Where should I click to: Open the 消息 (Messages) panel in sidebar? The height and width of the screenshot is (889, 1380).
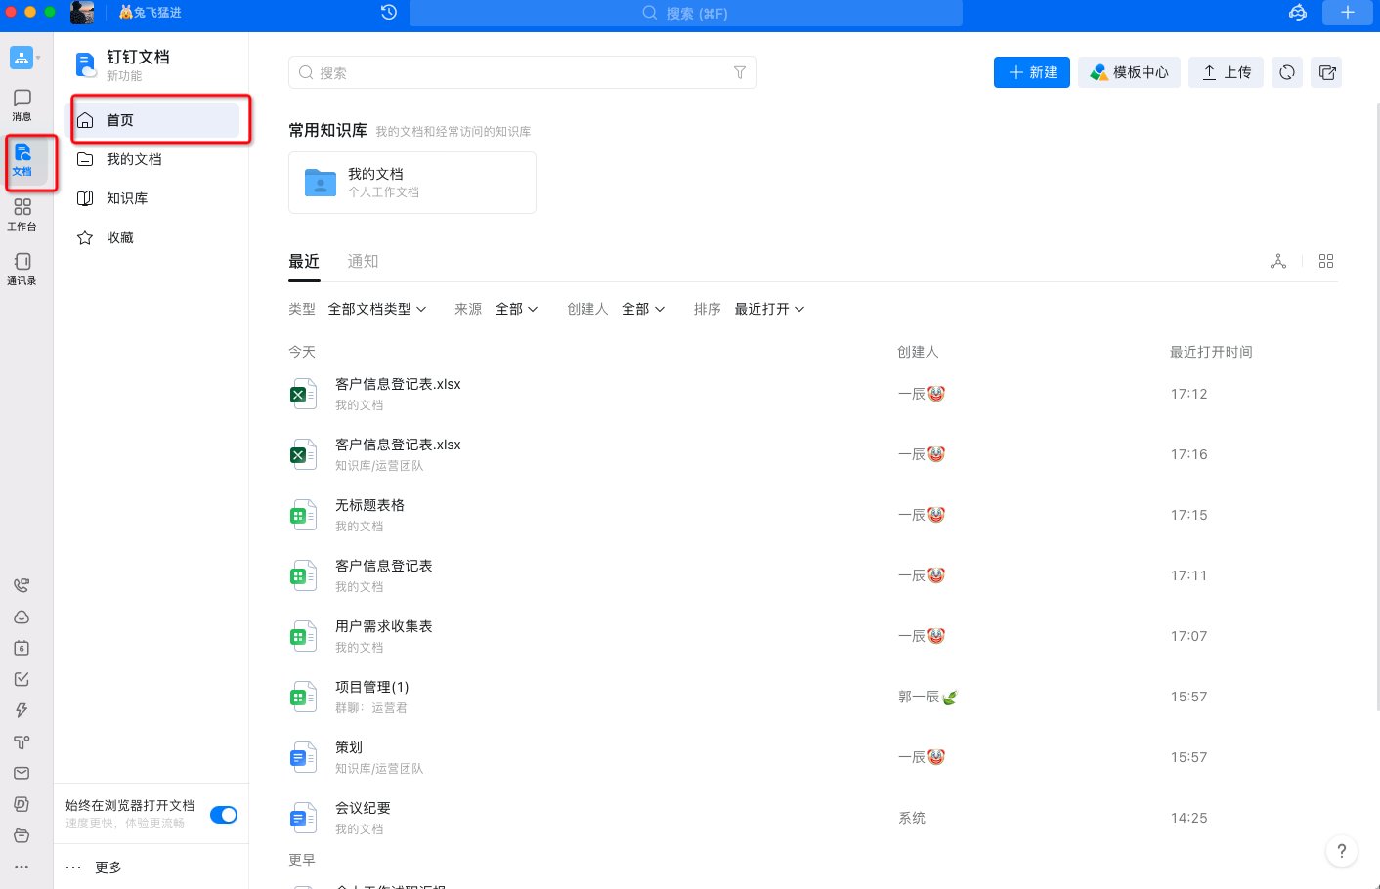(22, 103)
